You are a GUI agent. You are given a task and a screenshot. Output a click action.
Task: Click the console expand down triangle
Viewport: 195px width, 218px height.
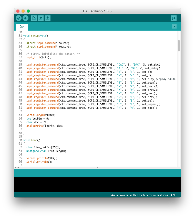18,168
